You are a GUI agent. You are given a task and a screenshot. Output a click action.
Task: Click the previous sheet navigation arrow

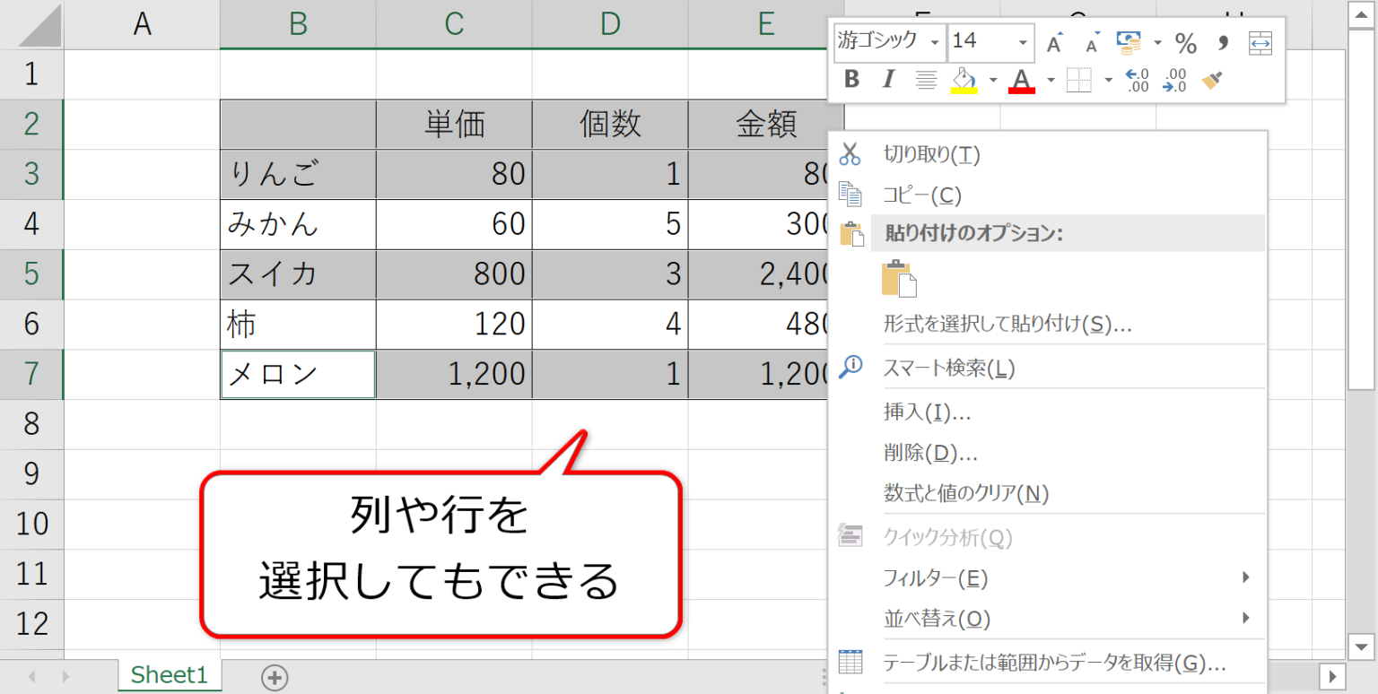tap(31, 676)
